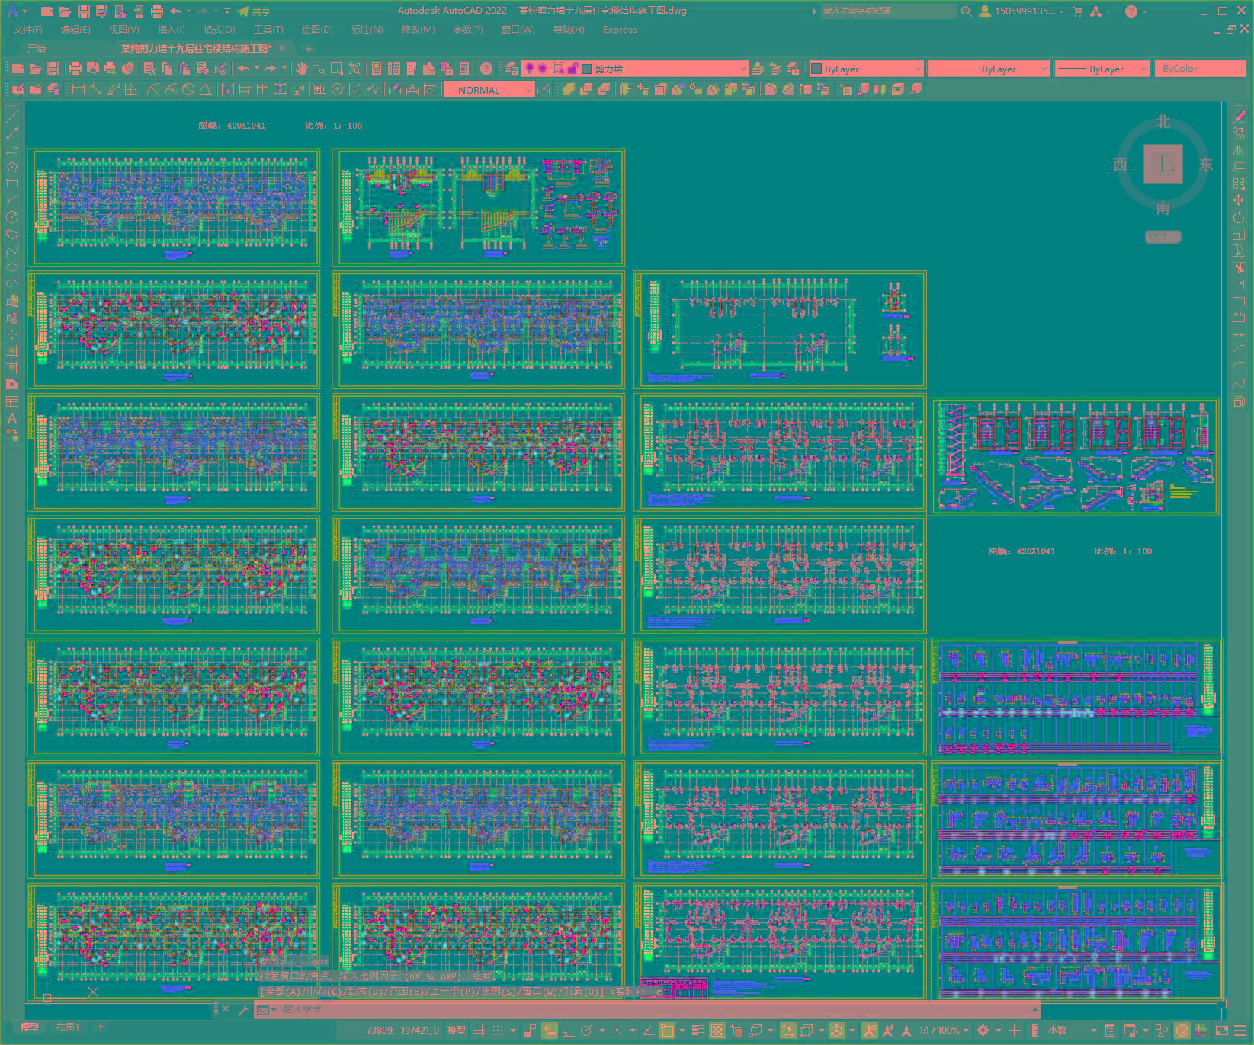This screenshot has width=1254, height=1045.
Task: Click the Rotate tool in modify toolbar
Action: [x=1239, y=217]
